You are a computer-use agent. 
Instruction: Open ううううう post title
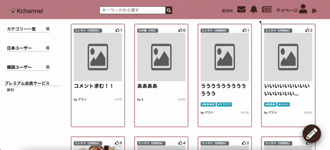223,90
